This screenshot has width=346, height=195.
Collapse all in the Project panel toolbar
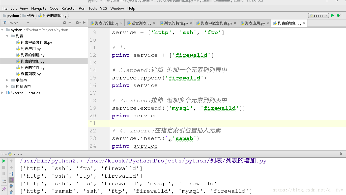point(70,23)
